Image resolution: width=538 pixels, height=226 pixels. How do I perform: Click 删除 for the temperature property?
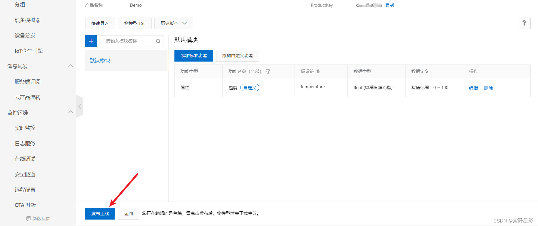click(x=488, y=88)
